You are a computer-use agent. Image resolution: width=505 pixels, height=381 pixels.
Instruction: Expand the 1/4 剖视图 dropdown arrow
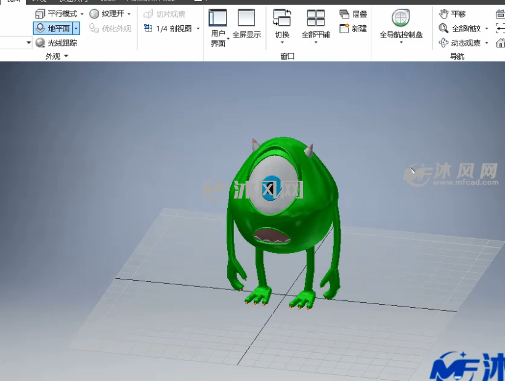(198, 29)
